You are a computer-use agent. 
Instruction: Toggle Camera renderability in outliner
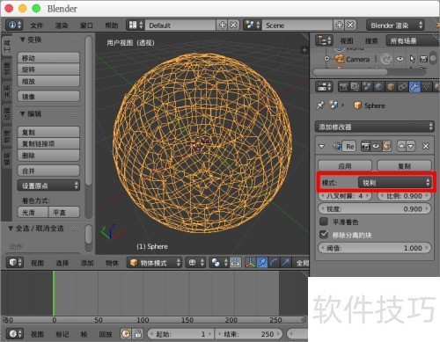click(423, 59)
